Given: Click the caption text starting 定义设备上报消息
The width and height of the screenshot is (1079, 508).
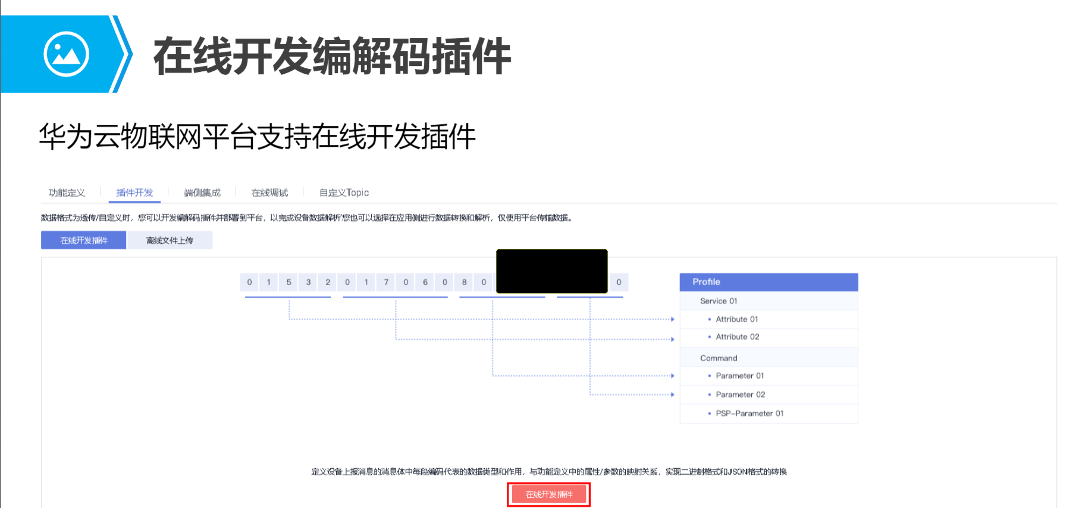Looking at the screenshot, I should [549, 472].
